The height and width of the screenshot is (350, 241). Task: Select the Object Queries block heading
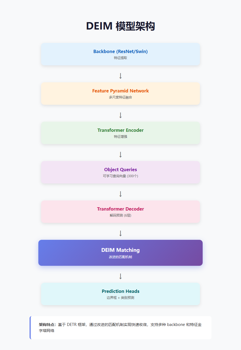(120, 170)
